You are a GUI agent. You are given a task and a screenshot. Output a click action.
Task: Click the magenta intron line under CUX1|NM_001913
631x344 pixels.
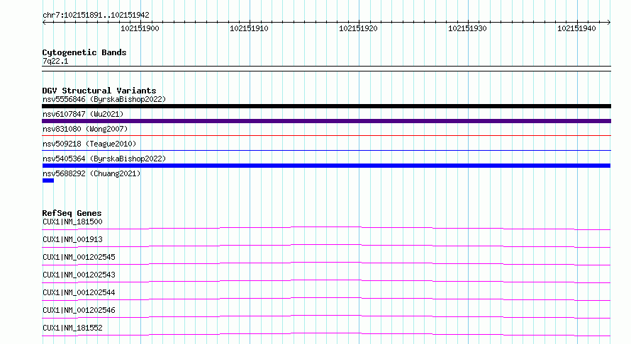(326, 245)
